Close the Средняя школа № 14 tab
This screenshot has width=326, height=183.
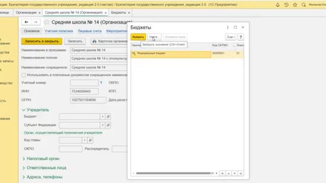pos(105,13)
